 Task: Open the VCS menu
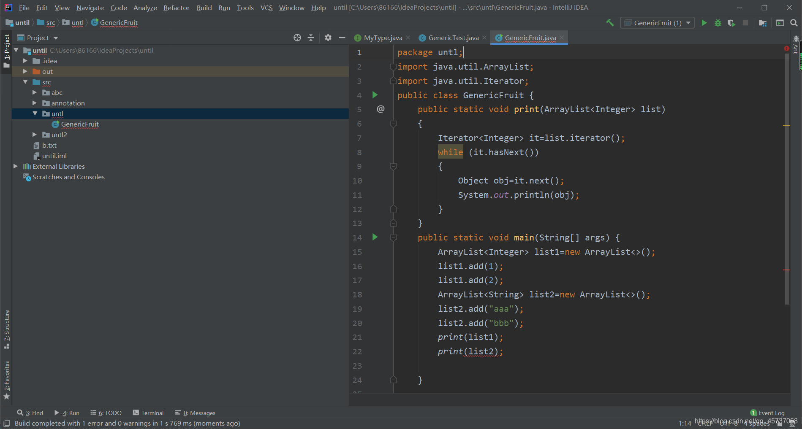[266, 8]
